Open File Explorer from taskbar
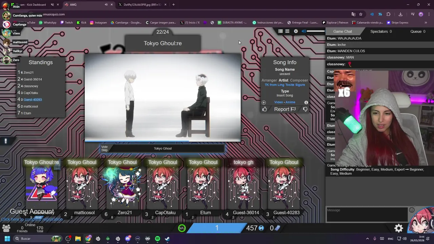434x244 pixels. [78, 239]
